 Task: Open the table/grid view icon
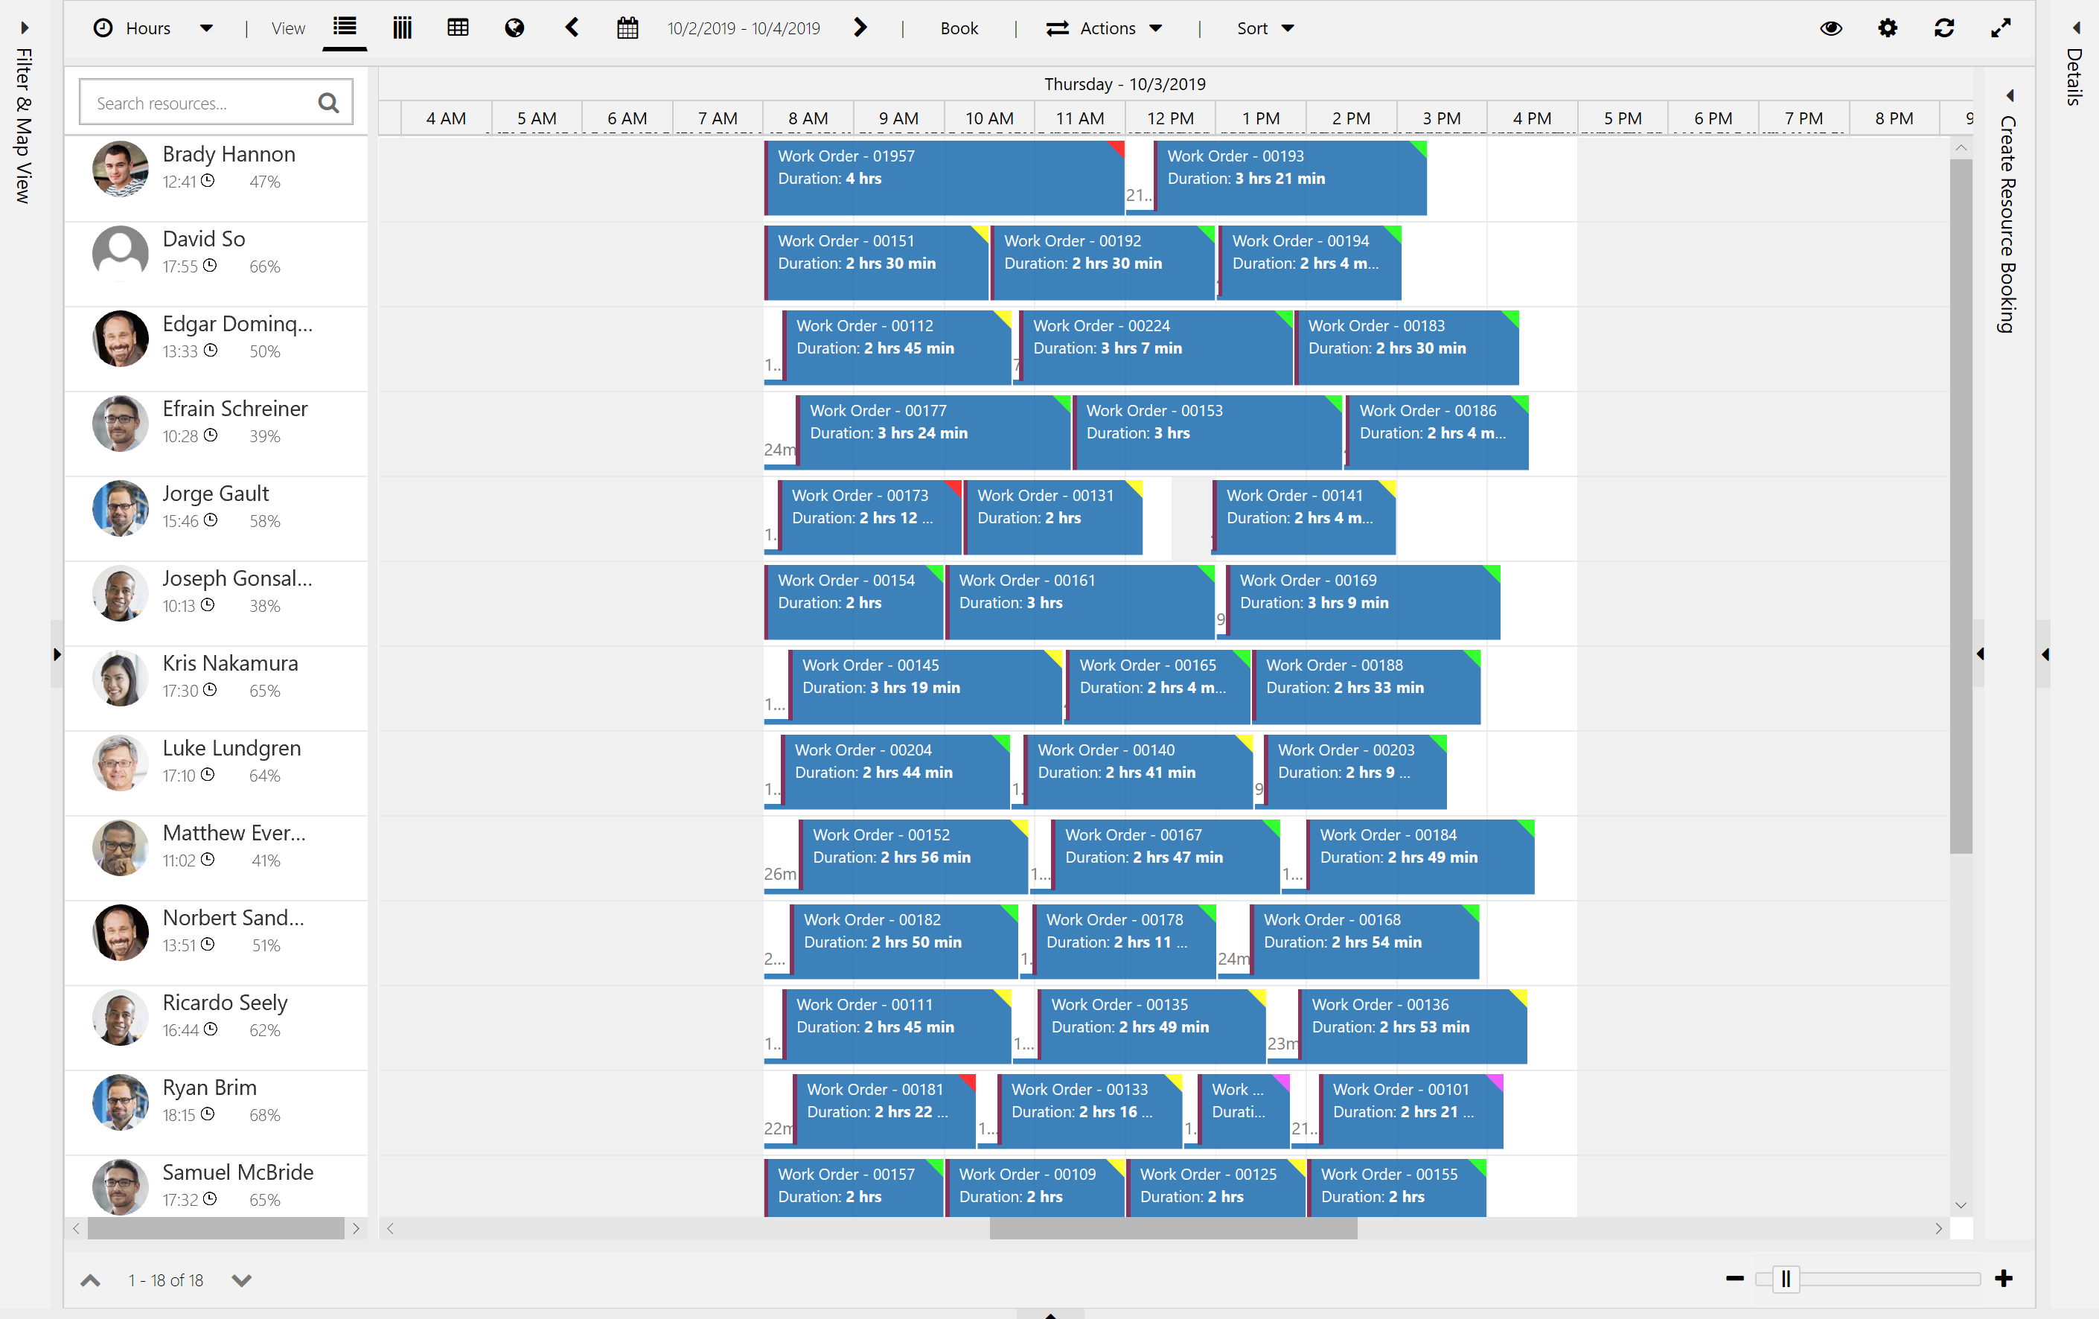pyautogui.click(x=457, y=28)
